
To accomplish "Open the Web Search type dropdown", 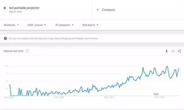I will click(x=90, y=25).
